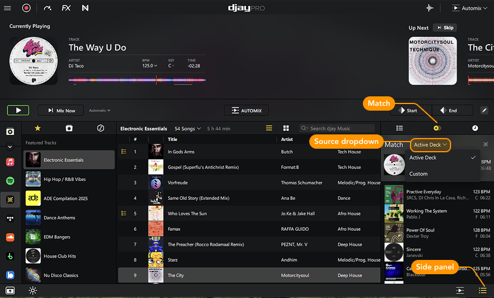
Task: Choose Custom from the source menu
Action: pos(418,174)
